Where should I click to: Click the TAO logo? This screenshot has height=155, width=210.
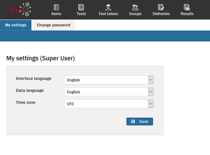click(x=21, y=9)
